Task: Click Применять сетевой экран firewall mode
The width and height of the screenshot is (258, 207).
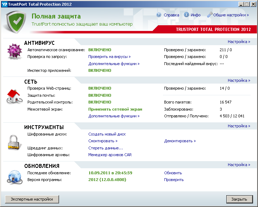Action: tap(115, 109)
